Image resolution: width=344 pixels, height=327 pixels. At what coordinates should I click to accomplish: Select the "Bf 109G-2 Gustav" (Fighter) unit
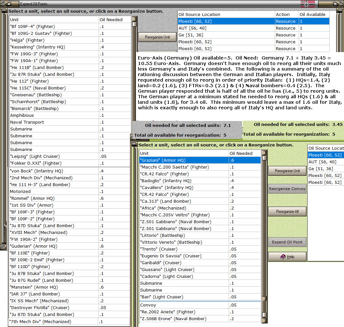70,33
